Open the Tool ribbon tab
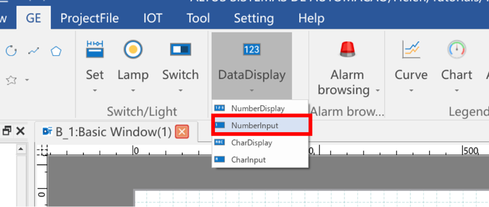This screenshot has width=489, height=207. point(198,18)
